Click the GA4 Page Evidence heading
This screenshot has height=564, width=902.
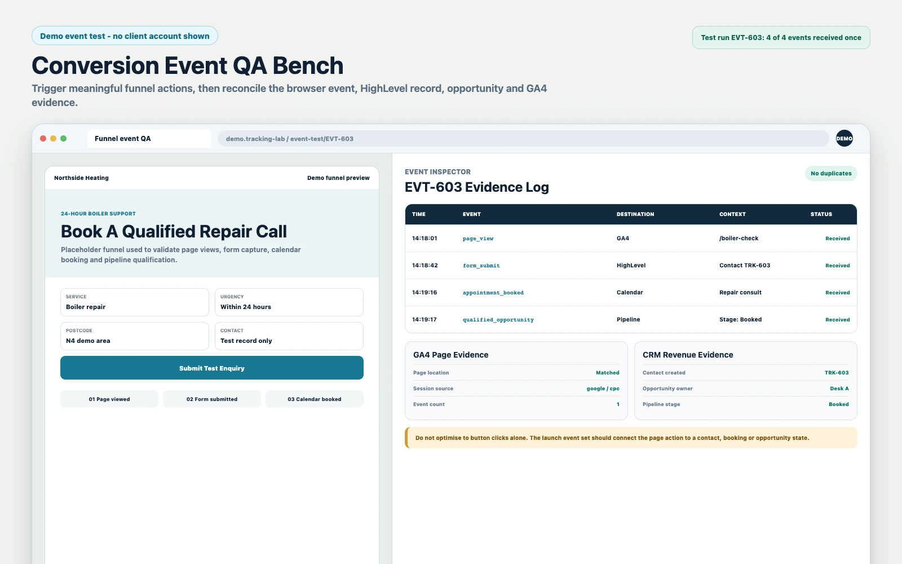click(x=451, y=355)
